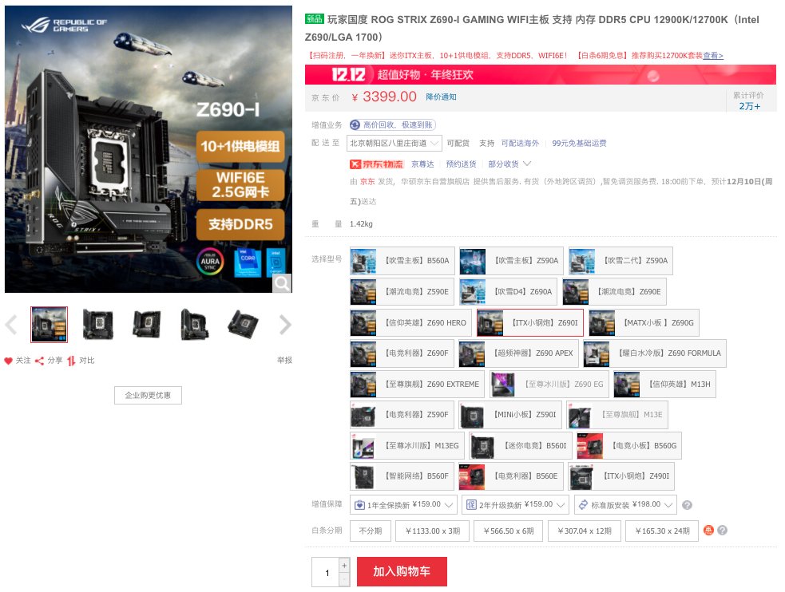Open the delivery address dropdown for 北京朝阳区
The width and height of the screenshot is (785, 592).
point(394,143)
